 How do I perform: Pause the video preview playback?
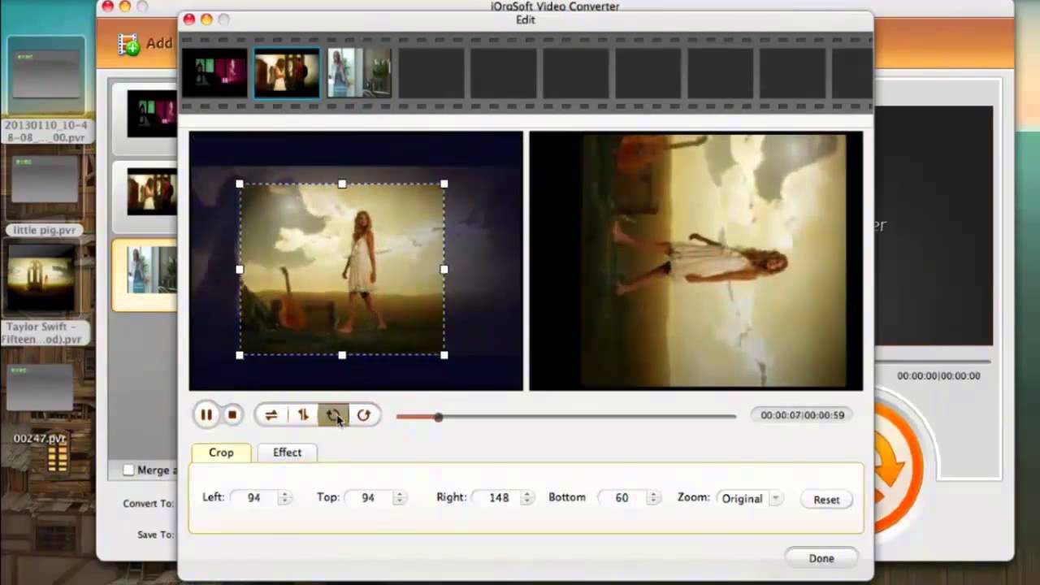point(206,415)
